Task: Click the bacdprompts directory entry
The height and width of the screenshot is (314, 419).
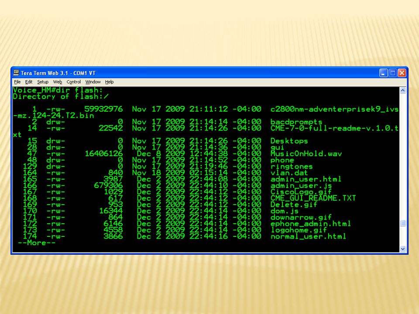Action: coord(296,122)
